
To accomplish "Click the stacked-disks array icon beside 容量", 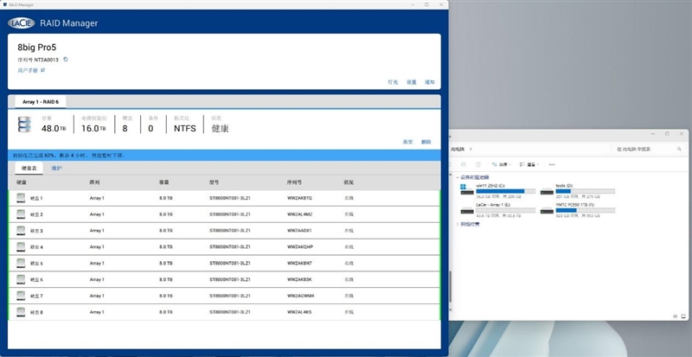I will click(x=24, y=124).
